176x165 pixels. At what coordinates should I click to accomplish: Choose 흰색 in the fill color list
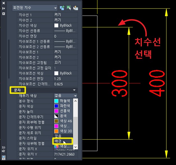click(63, 116)
